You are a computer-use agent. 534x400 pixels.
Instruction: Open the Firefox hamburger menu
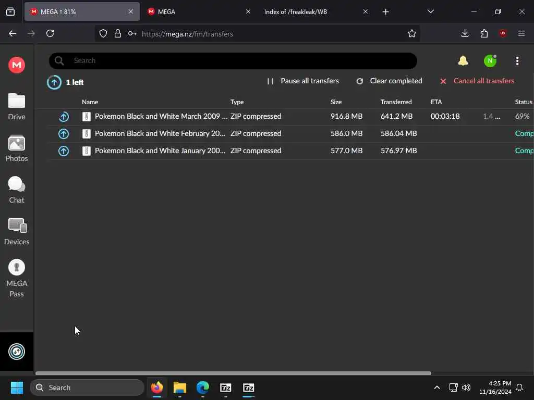coord(521,33)
